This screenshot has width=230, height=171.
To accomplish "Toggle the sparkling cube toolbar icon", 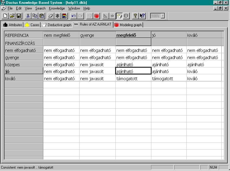I will tap(119, 16).
